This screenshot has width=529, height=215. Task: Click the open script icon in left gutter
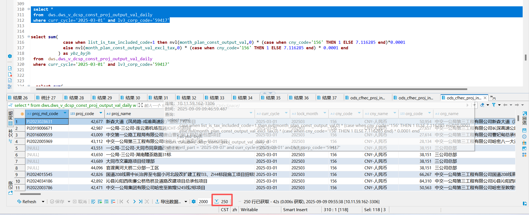(10, 68)
